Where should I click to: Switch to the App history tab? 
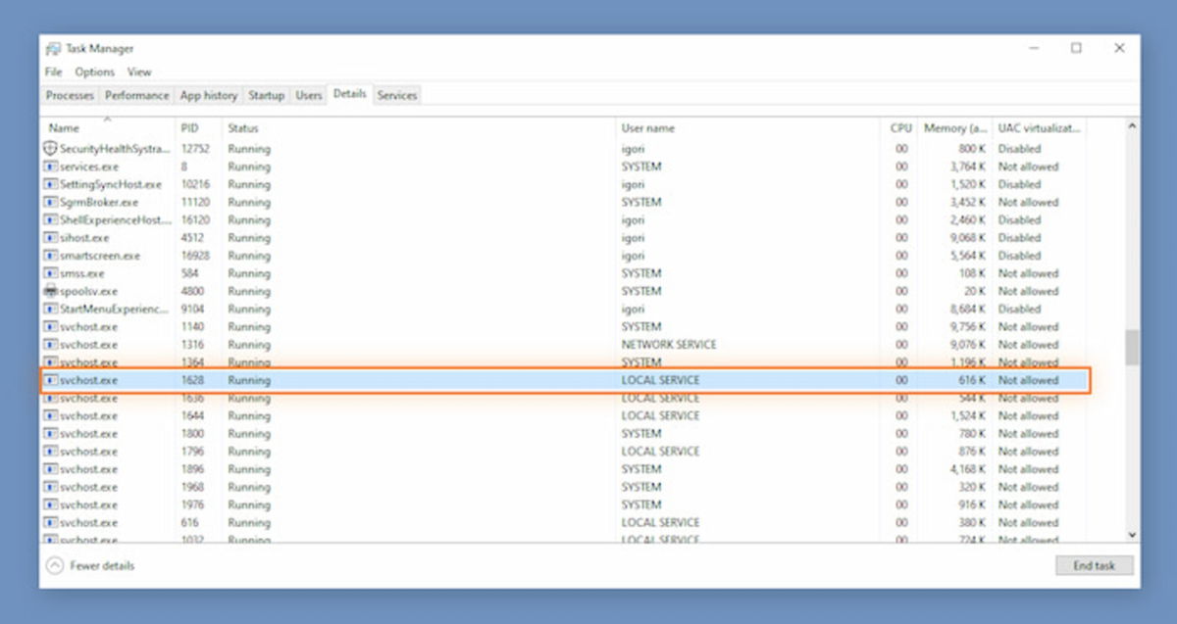click(x=209, y=95)
